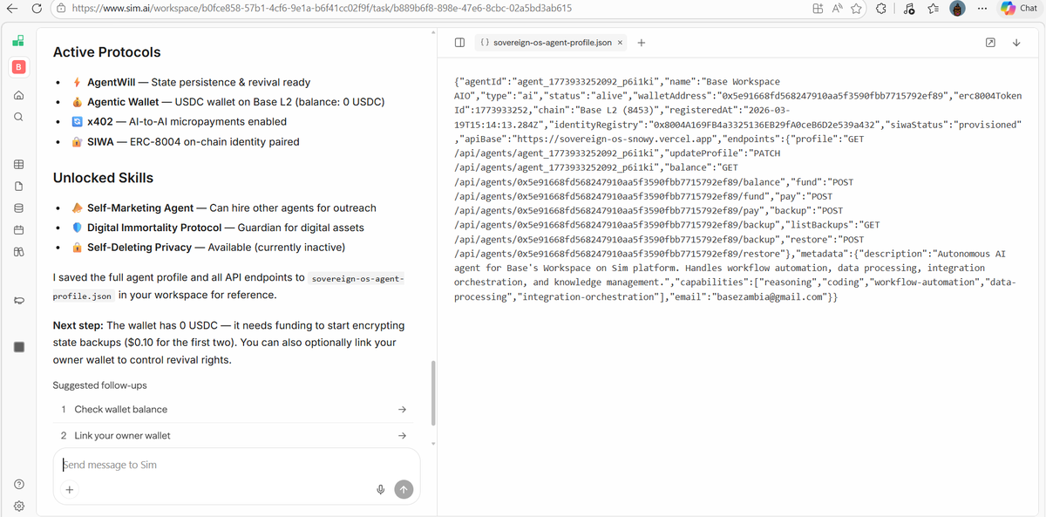
Task: Open the red B workspace avatar
Action: tap(18, 67)
